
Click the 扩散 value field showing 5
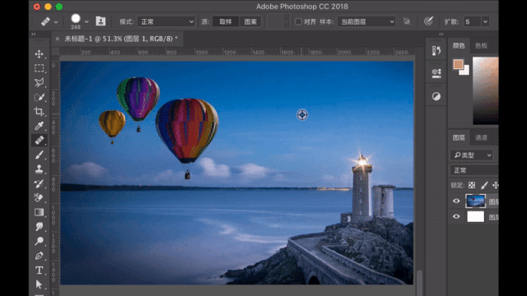click(472, 22)
